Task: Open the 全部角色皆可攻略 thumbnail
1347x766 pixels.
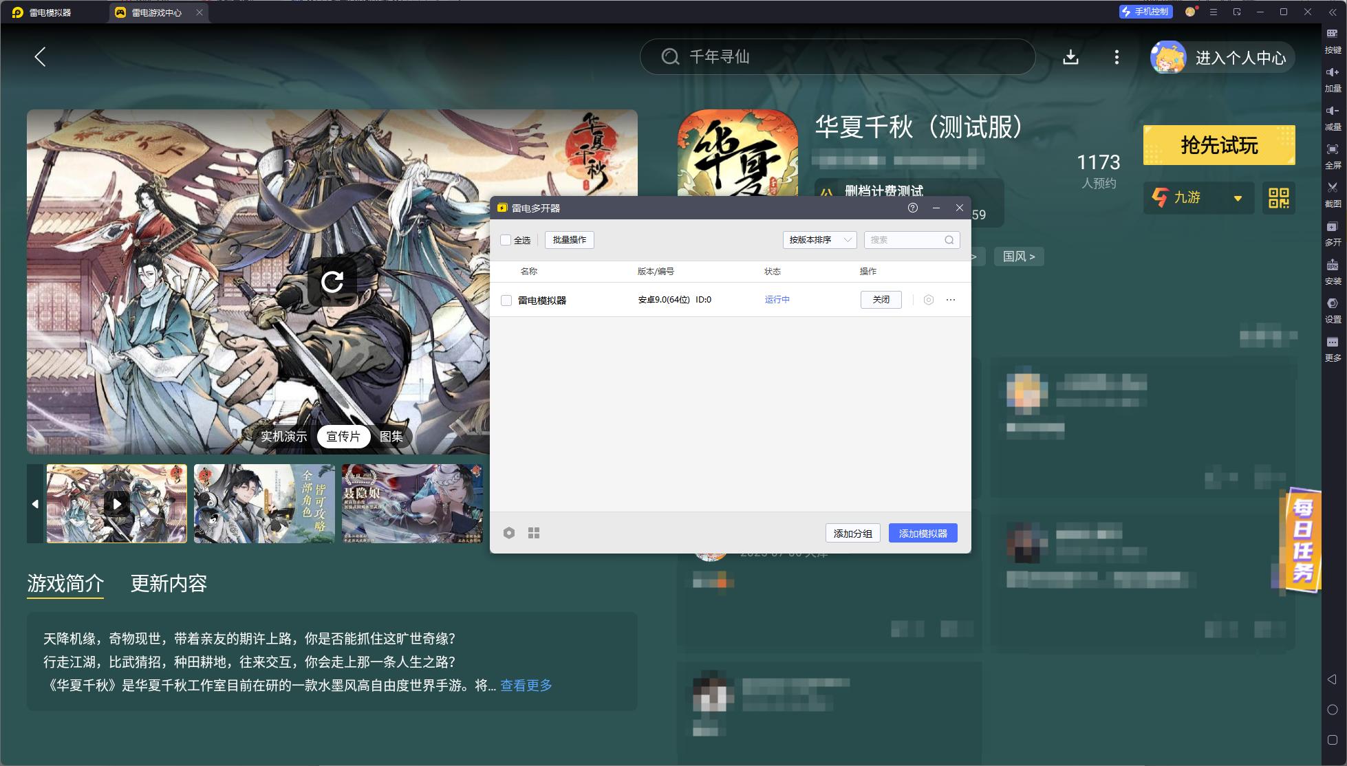Action: [264, 504]
